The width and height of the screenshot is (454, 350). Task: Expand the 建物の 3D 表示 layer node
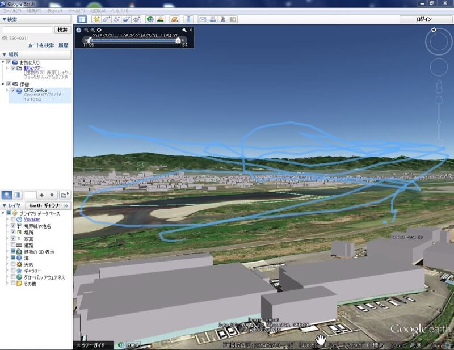[x=7, y=251]
